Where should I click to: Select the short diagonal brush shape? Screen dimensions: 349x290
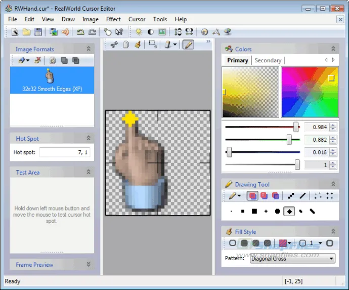301,212
